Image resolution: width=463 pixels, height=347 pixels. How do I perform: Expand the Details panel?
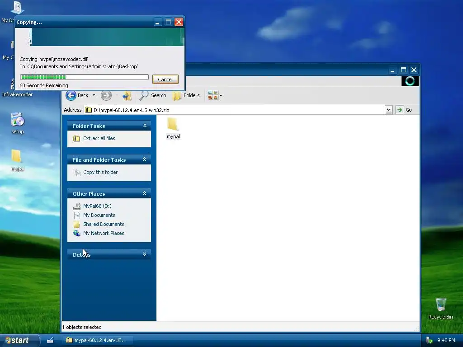144,254
